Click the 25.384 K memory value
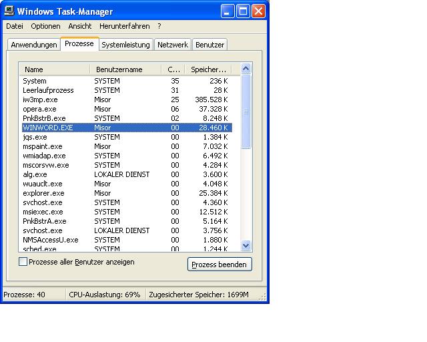 tap(213, 193)
